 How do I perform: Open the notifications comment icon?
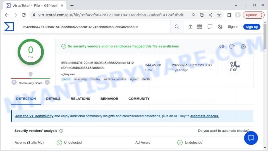(x=210, y=27)
